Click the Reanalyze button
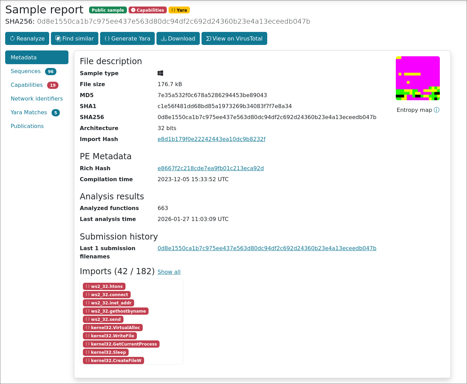The height and width of the screenshot is (384, 467). (27, 38)
